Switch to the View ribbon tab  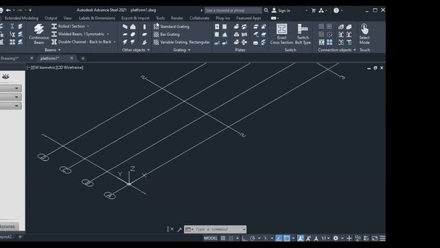(x=67, y=18)
